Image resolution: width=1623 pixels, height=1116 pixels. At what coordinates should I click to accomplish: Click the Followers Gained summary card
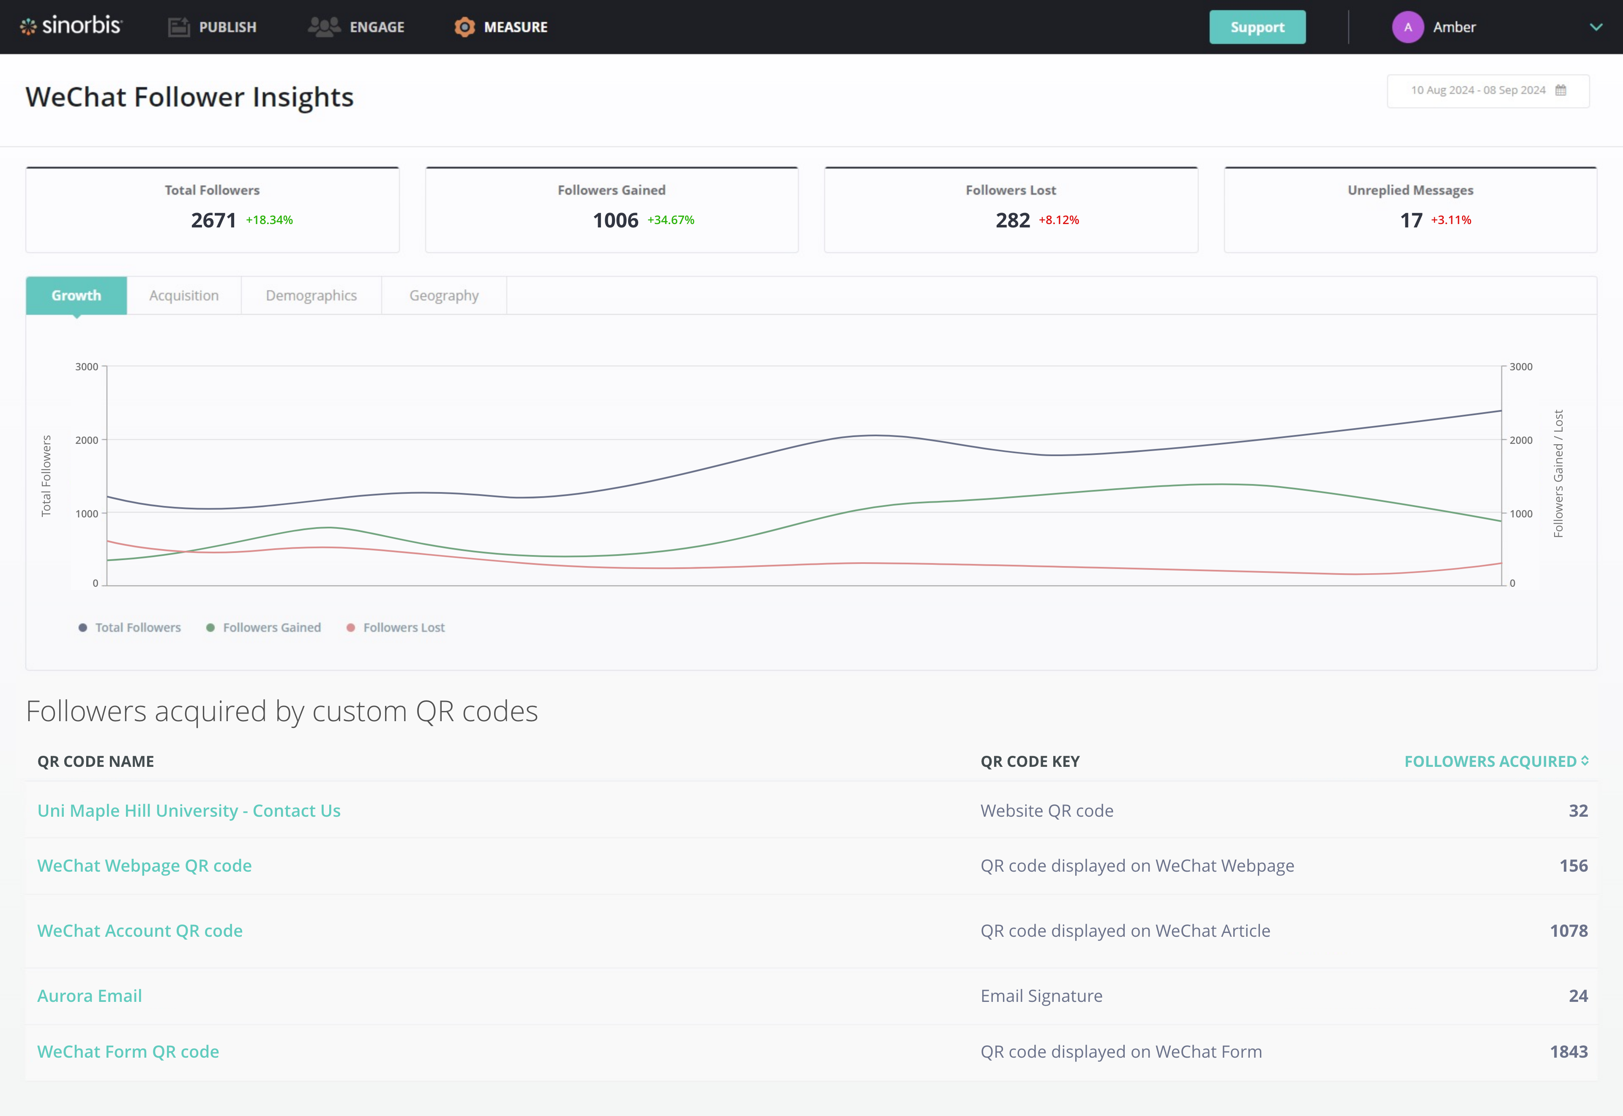pyautogui.click(x=612, y=210)
